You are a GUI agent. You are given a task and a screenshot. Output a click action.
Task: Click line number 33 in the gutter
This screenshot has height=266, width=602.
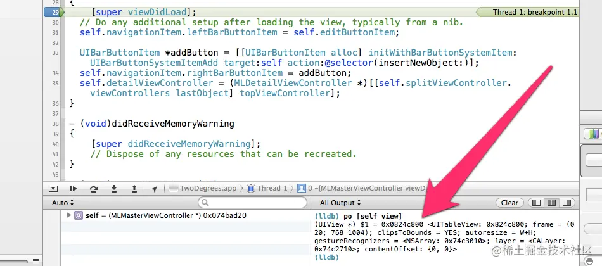[x=55, y=53]
